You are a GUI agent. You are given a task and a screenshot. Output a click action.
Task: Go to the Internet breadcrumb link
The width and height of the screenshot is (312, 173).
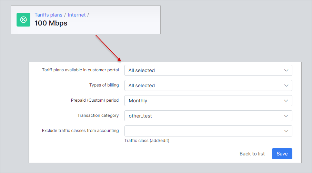point(77,15)
